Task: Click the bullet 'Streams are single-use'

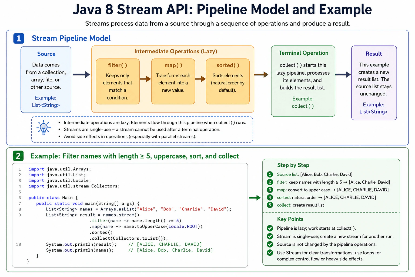Action: click(142, 130)
